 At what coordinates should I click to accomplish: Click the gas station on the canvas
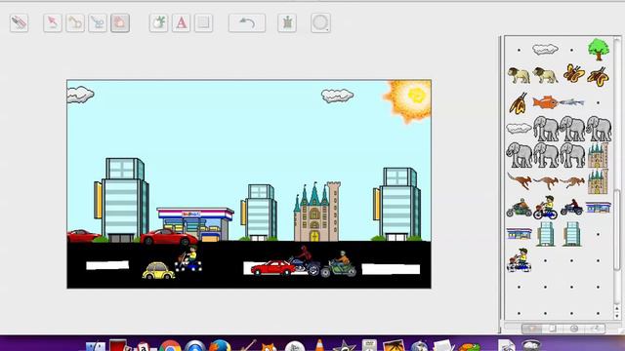click(195, 224)
